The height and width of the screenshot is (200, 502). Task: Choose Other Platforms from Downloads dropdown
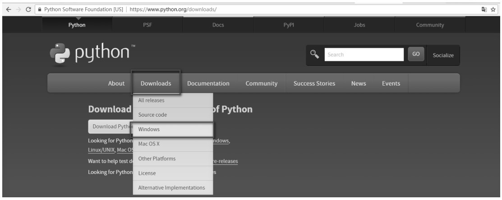tap(173, 159)
